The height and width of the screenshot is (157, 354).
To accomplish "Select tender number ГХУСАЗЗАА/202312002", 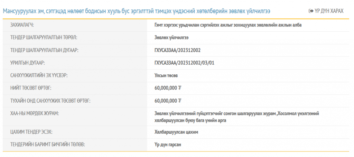I will point(177,50).
